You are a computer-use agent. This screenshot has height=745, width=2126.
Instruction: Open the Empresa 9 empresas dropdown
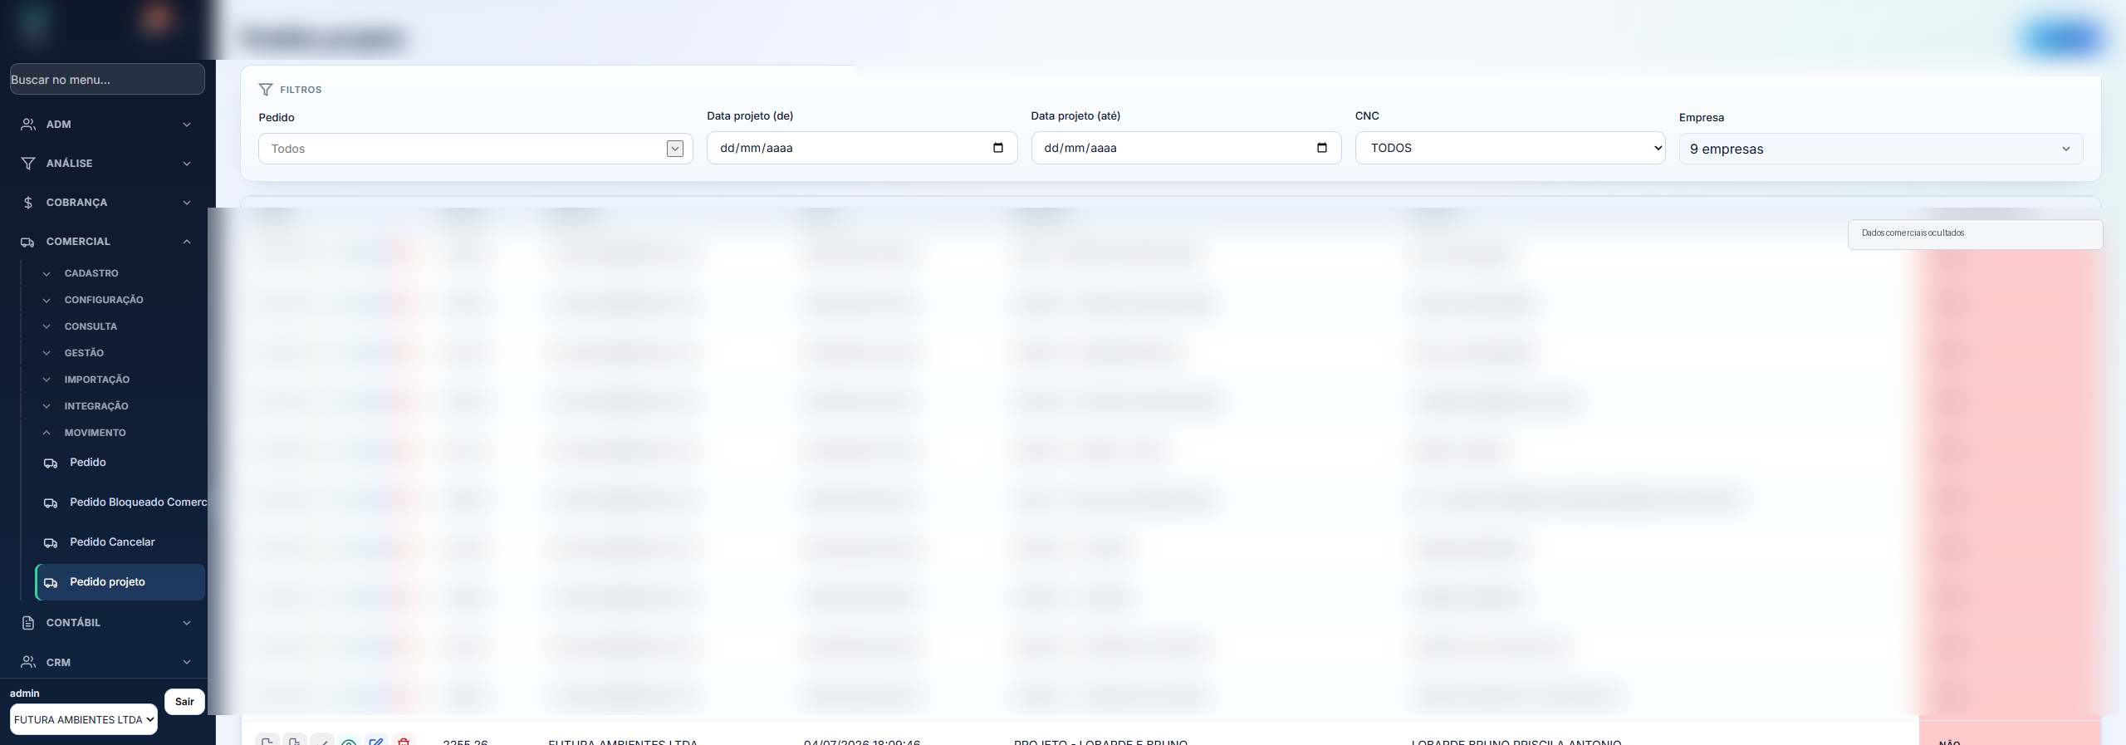pos(1880,149)
